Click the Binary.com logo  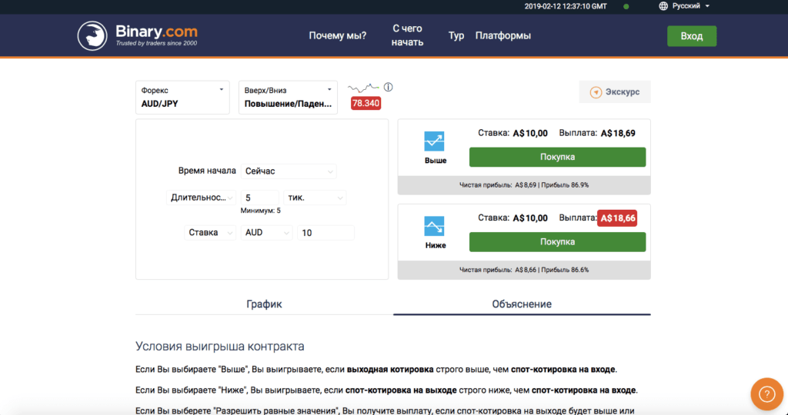click(137, 35)
